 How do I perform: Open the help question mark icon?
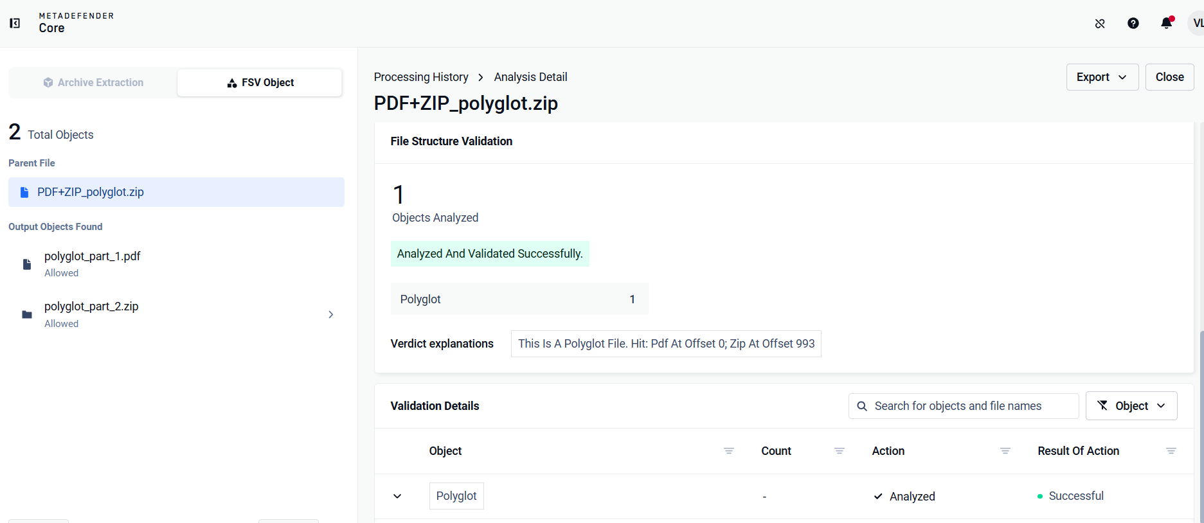point(1133,23)
